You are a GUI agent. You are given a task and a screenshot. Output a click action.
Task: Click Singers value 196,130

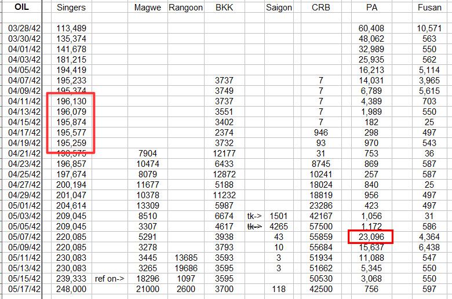[x=71, y=101]
